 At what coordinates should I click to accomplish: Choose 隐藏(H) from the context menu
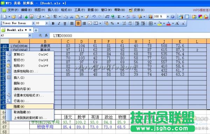point(30,107)
